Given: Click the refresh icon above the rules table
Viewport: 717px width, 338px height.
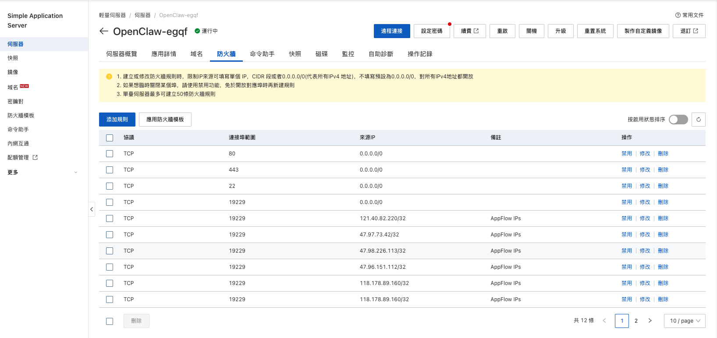Looking at the screenshot, I should [699, 120].
